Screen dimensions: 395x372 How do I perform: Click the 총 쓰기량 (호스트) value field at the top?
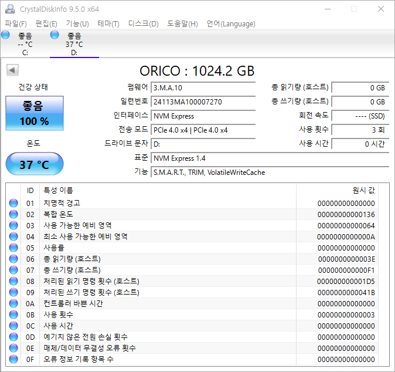(360, 102)
